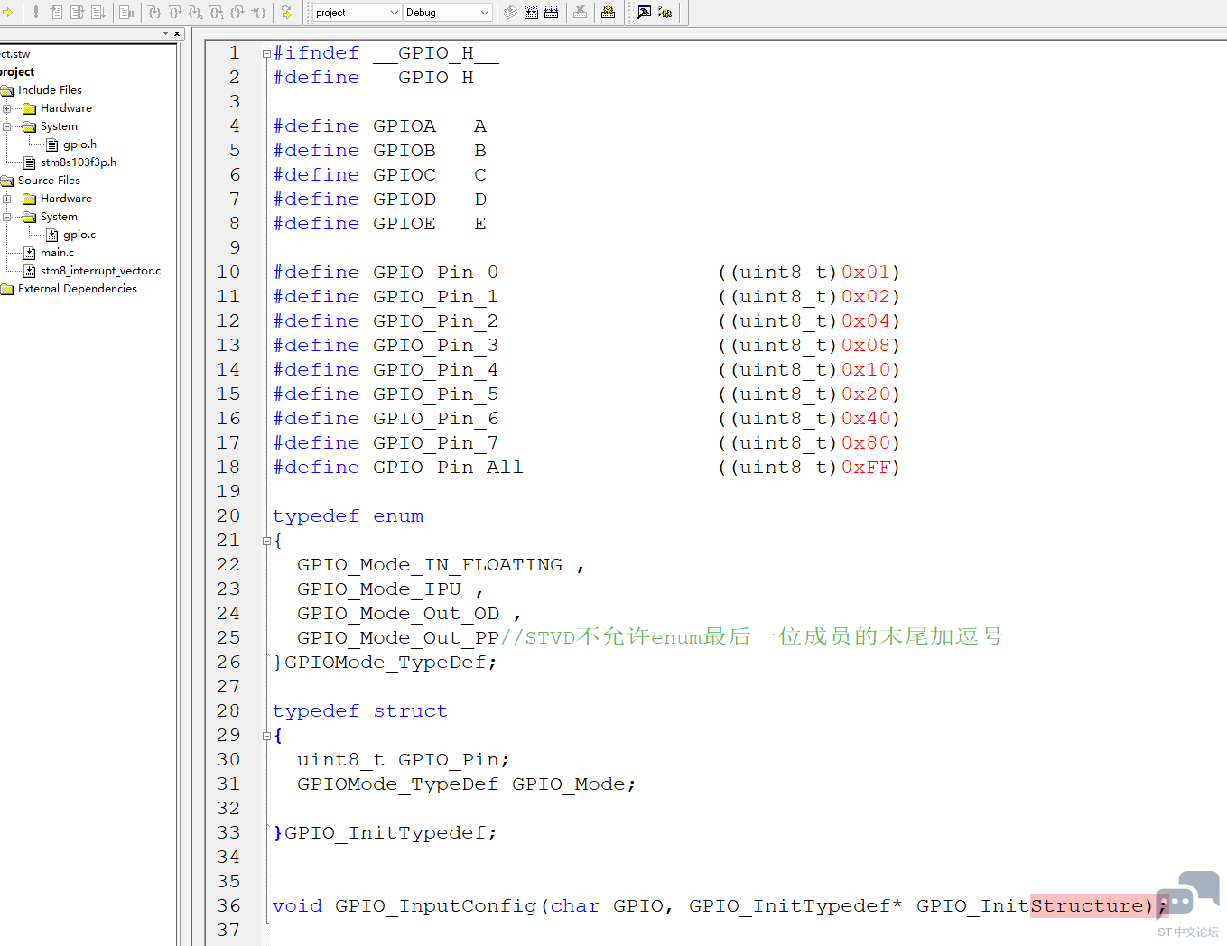Click GPIO_Mode_Out_OD on line 24
Image resolution: width=1227 pixels, height=946 pixels.
tap(398, 614)
